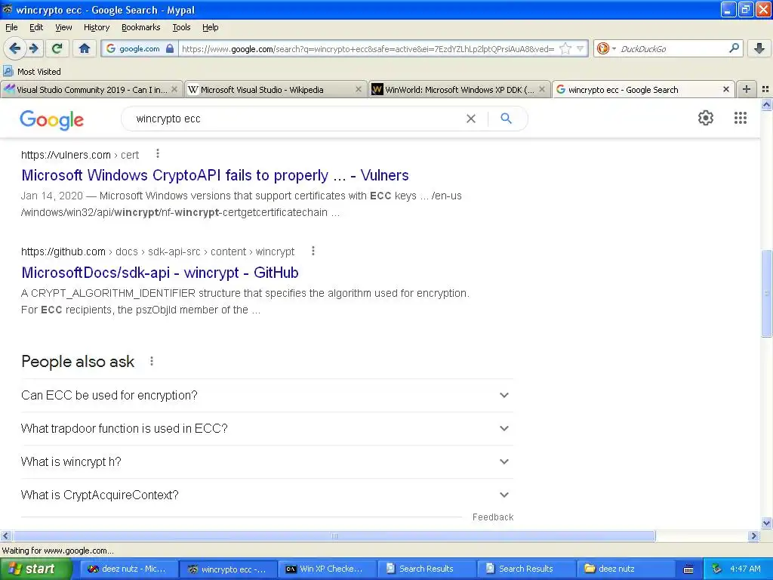Open People also ask options menu
Viewport: 773px width, 580px height.
tap(152, 362)
